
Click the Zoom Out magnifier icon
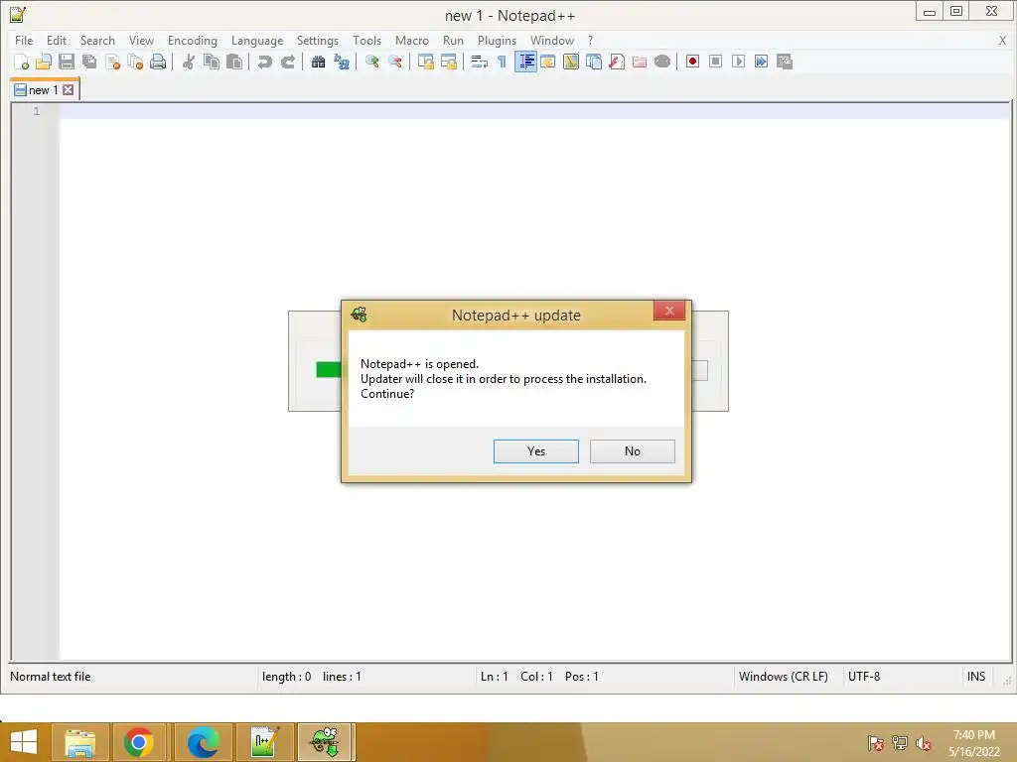[394, 62]
